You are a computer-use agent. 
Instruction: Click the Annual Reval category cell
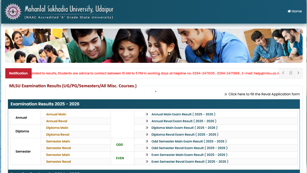click(76, 121)
